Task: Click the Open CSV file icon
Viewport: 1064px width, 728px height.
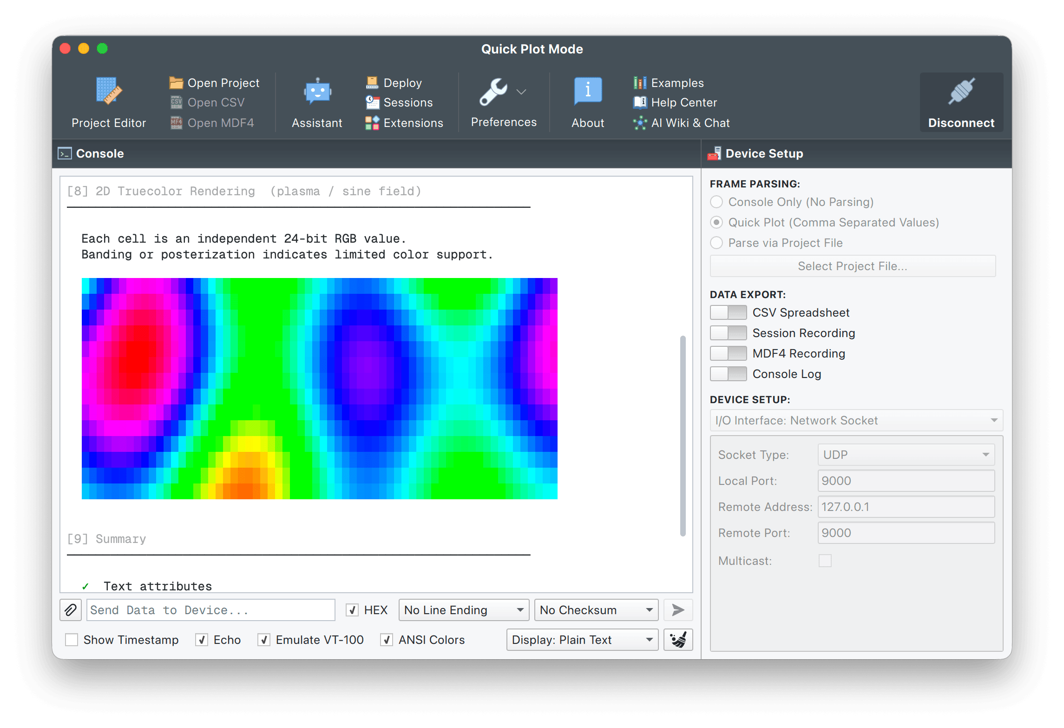Action: pos(176,102)
